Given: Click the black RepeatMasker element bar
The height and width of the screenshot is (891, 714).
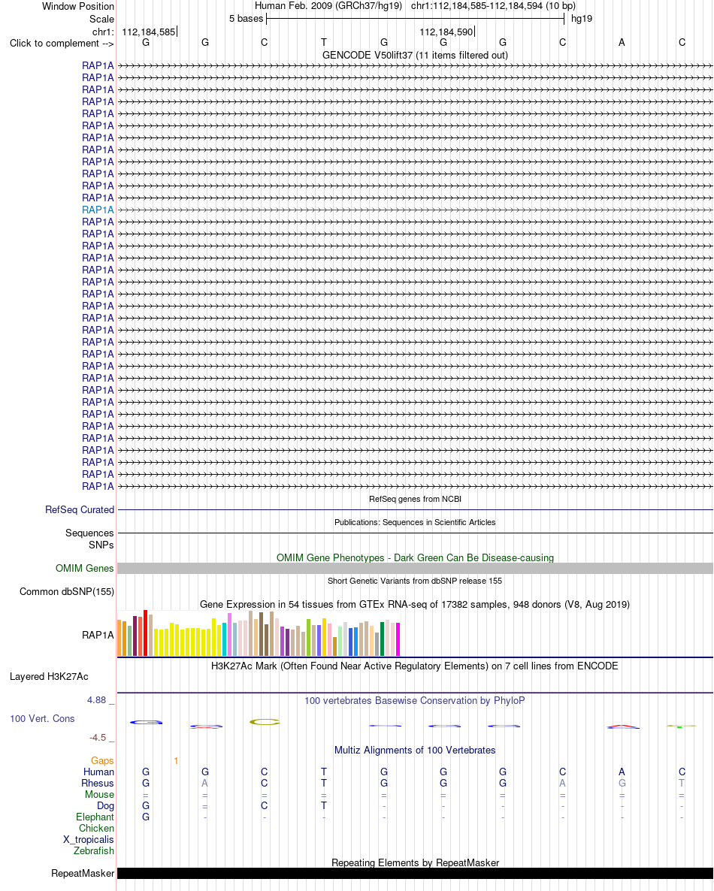Looking at the screenshot, I should tap(415, 874).
